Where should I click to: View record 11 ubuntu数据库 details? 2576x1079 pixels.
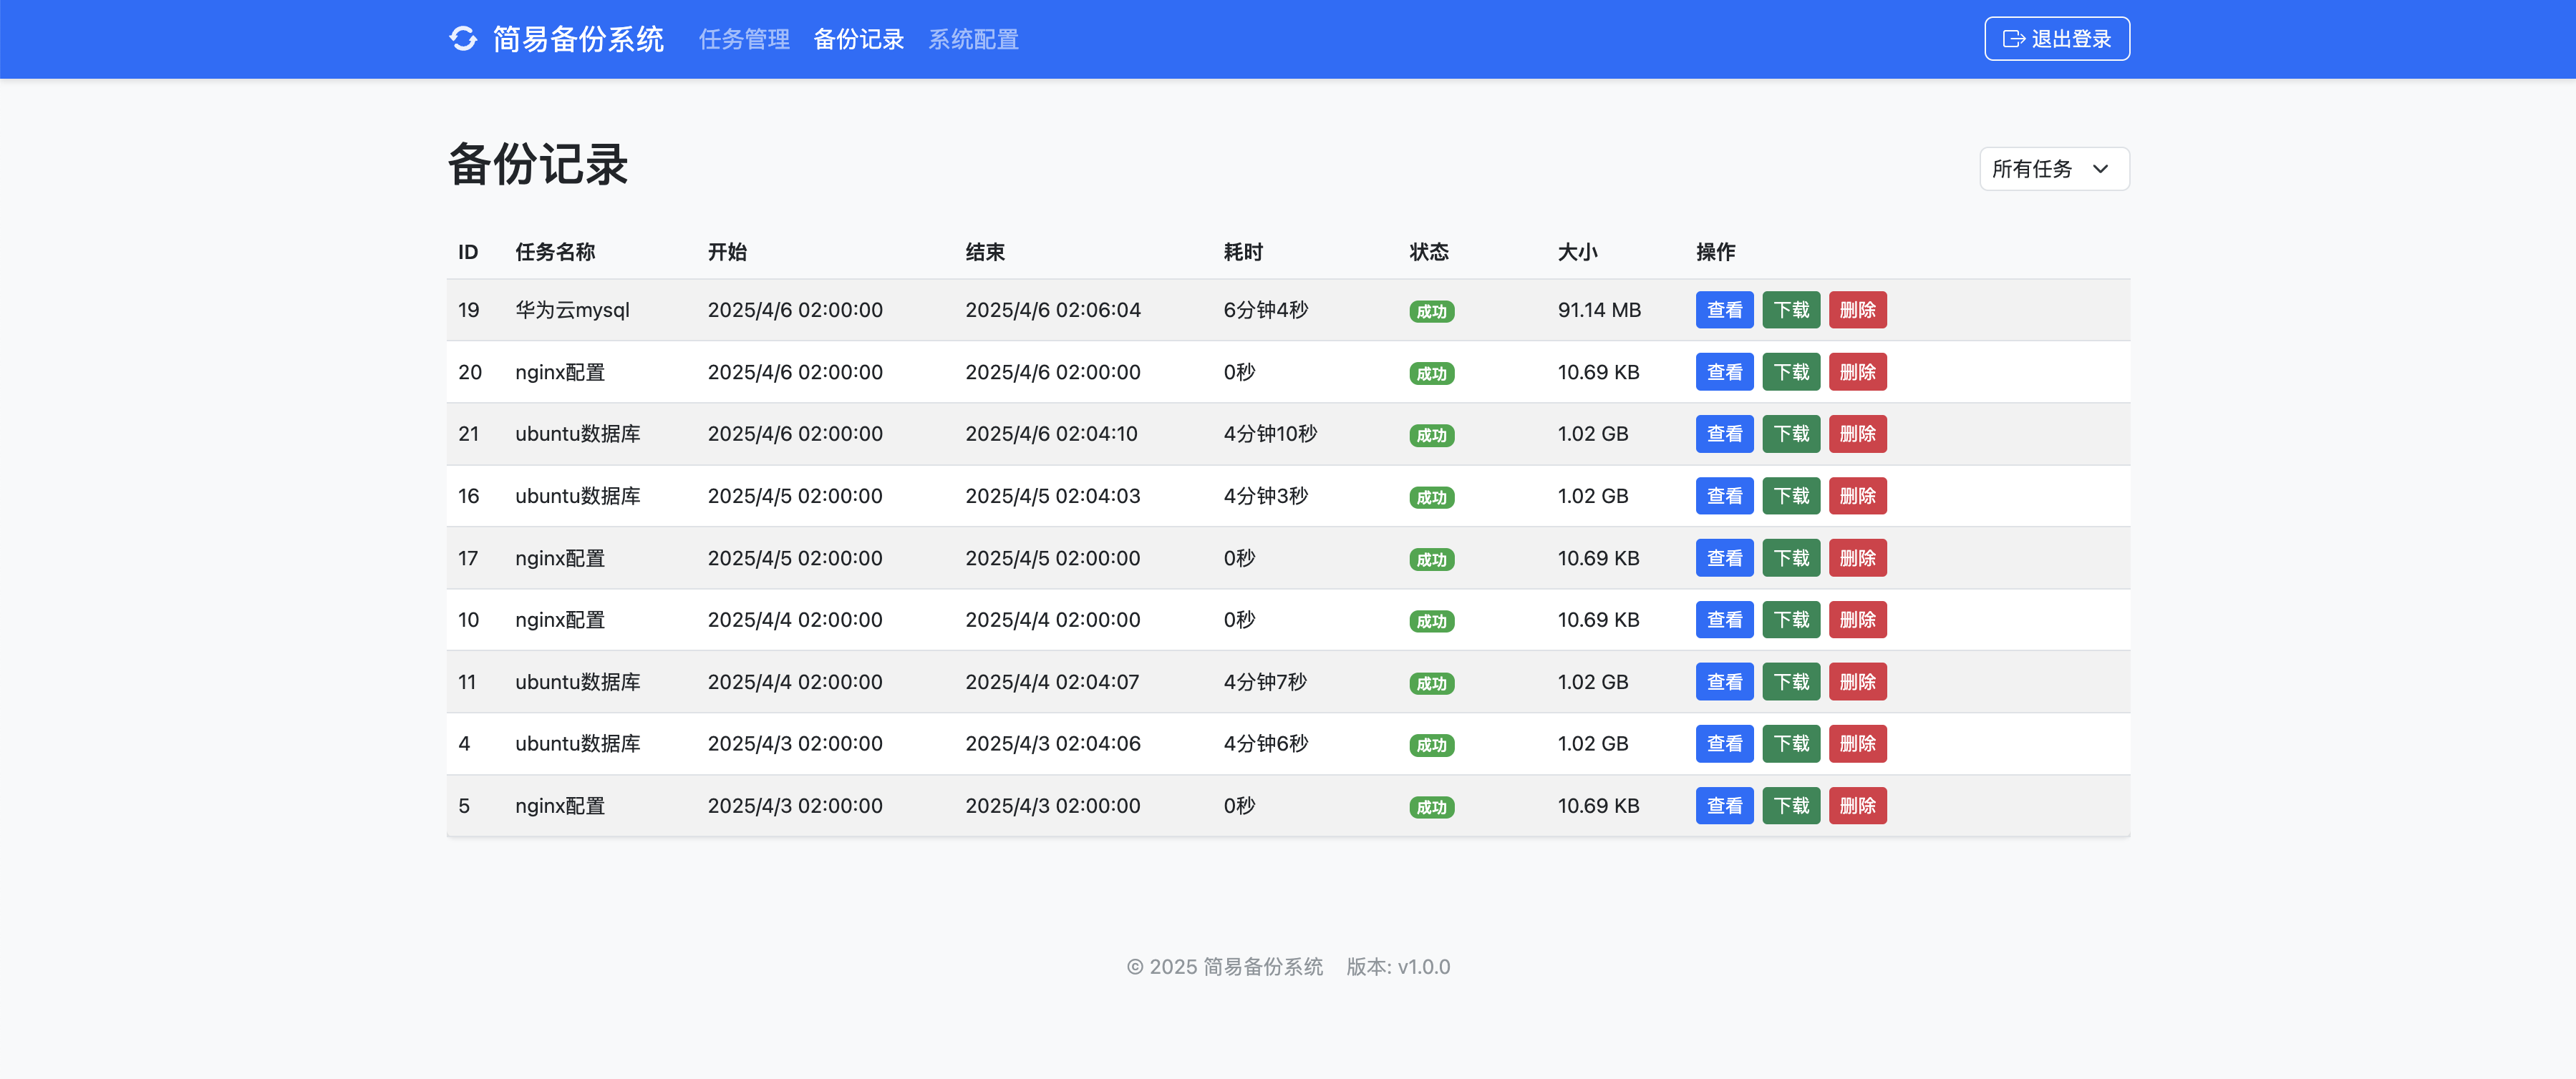coord(1724,681)
